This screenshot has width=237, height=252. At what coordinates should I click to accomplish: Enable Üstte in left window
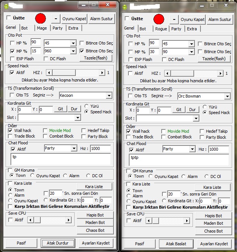9,18
